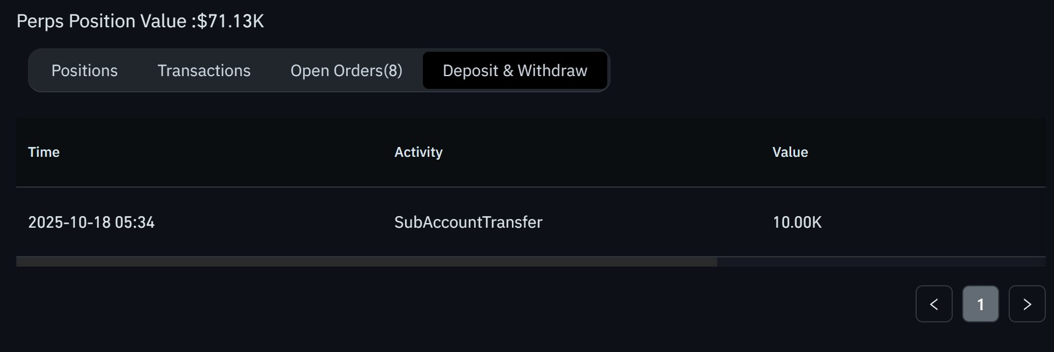Viewport: 1054px width, 352px height.
Task: Select the Deposit & Withdraw tab
Action: (x=515, y=71)
